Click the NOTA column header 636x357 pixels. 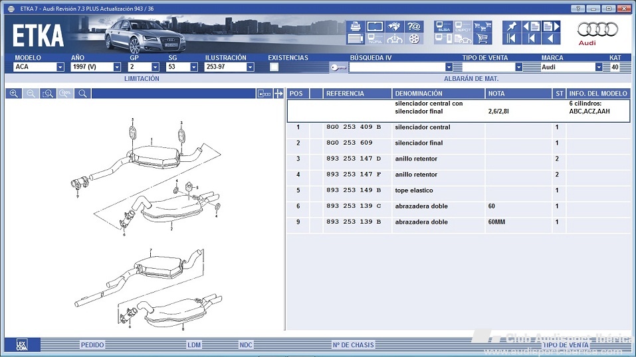[x=518, y=94]
